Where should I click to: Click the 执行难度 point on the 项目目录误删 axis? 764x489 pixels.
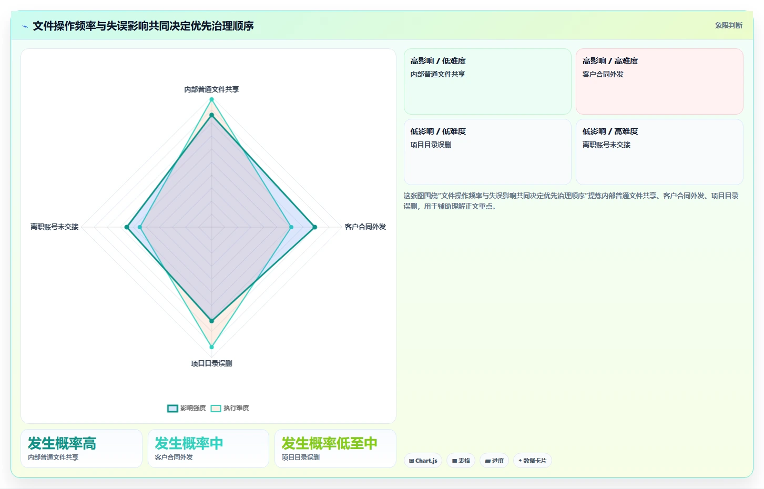[x=212, y=347]
